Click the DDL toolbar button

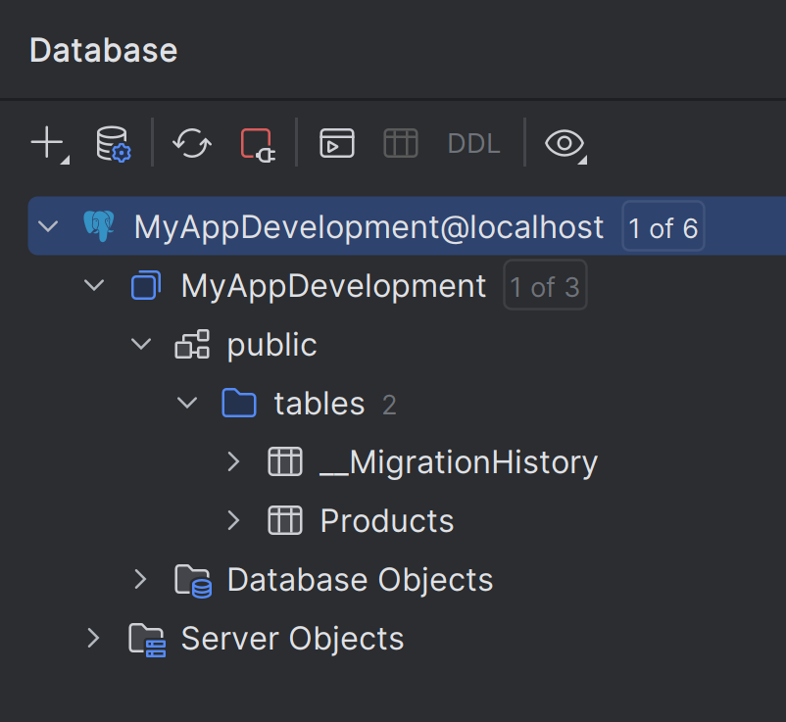[x=473, y=144]
